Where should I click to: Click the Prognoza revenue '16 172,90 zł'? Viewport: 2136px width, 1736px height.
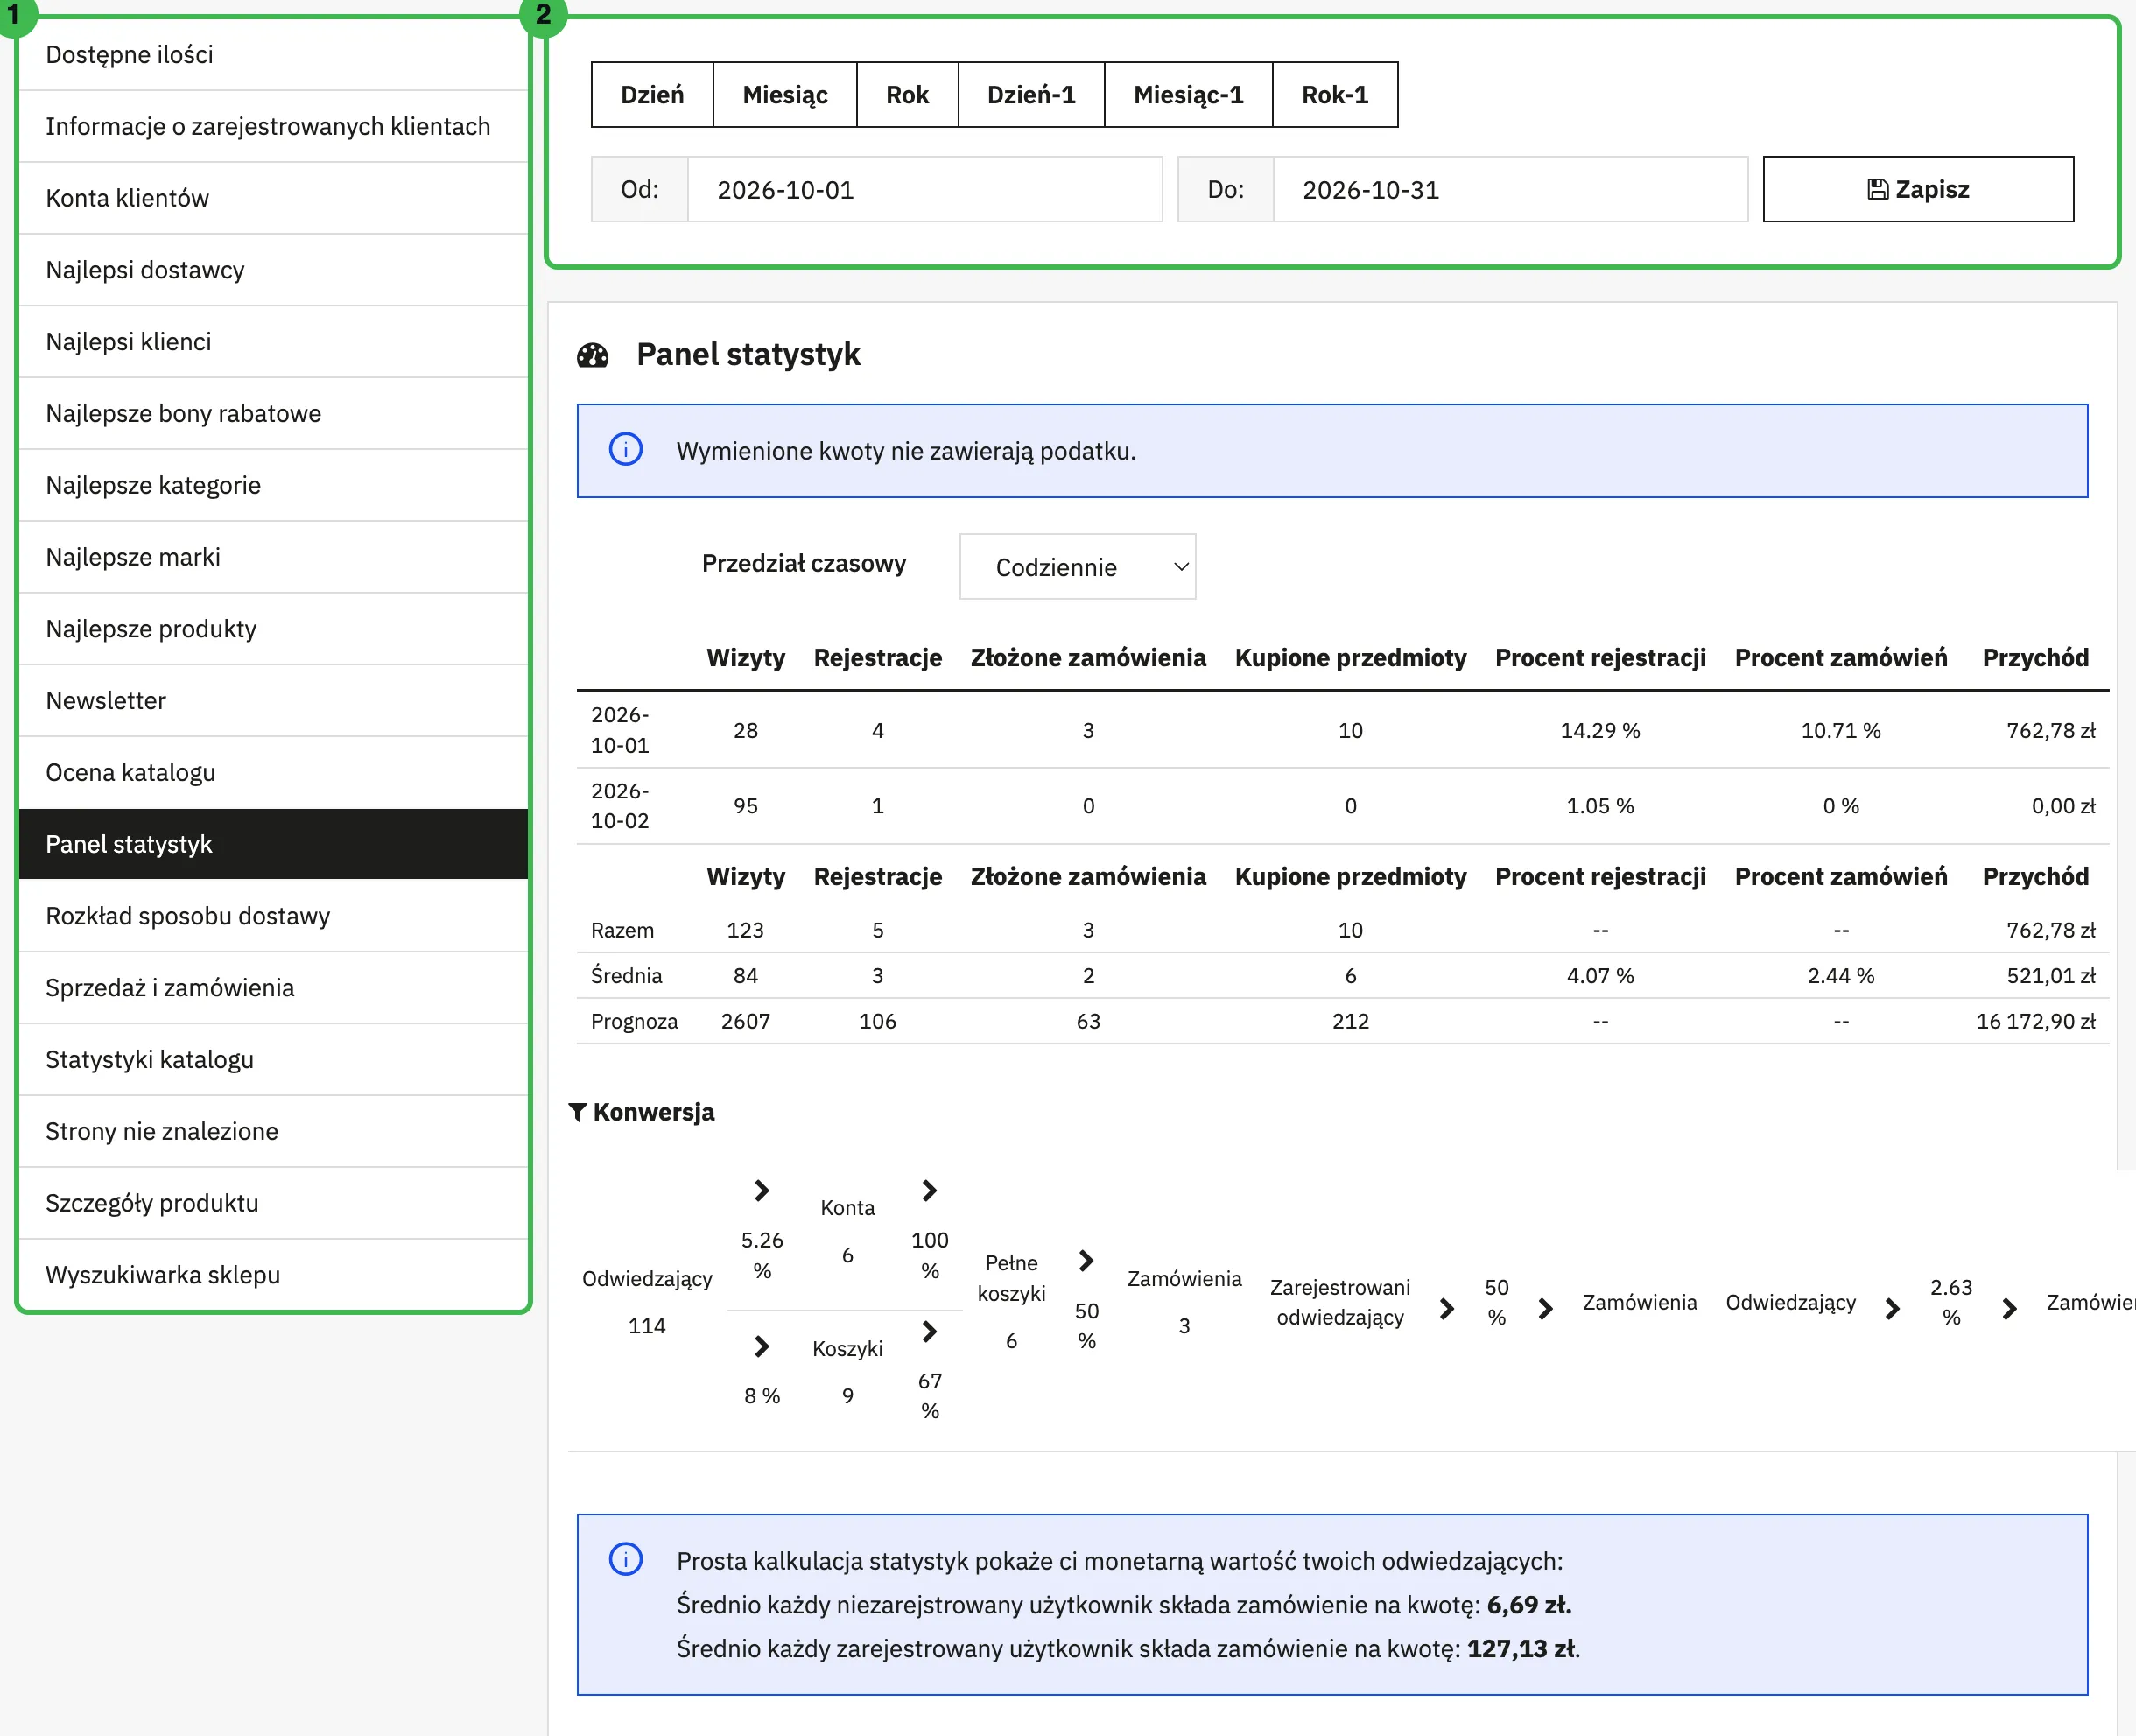pyautogui.click(x=2035, y=1021)
